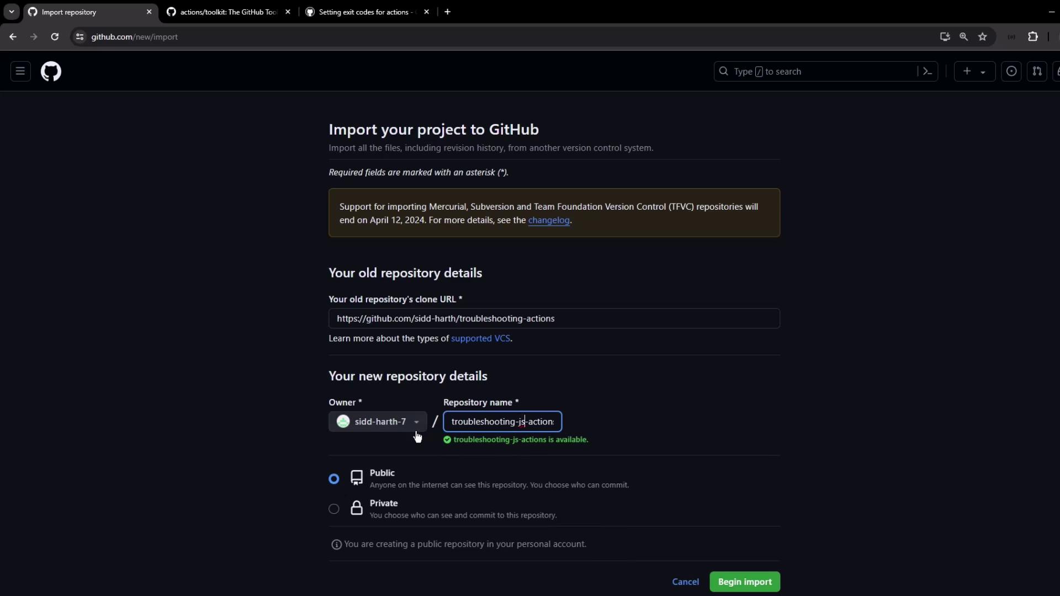Select the Private visibility radio button
The height and width of the screenshot is (596, 1060).
click(334, 509)
